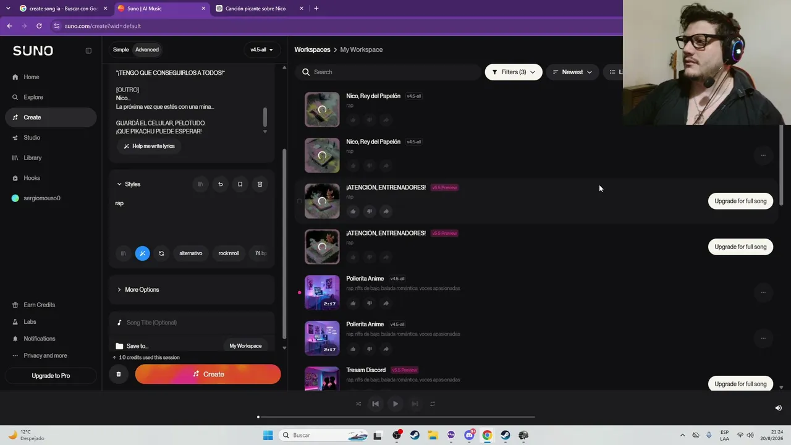Viewport: 791px width, 445px height.
Task: Open Labs in the sidebar
Action: (x=30, y=322)
